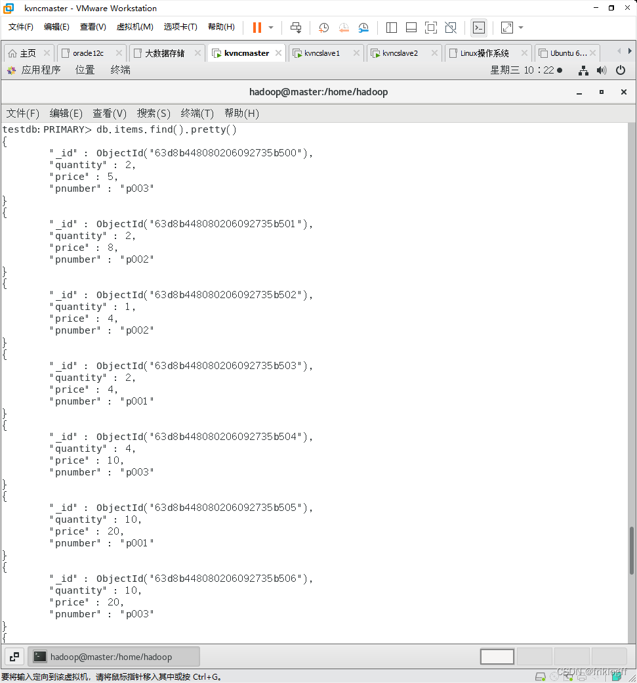
Task: Mute the guest system volume icon
Action: click(x=602, y=70)
